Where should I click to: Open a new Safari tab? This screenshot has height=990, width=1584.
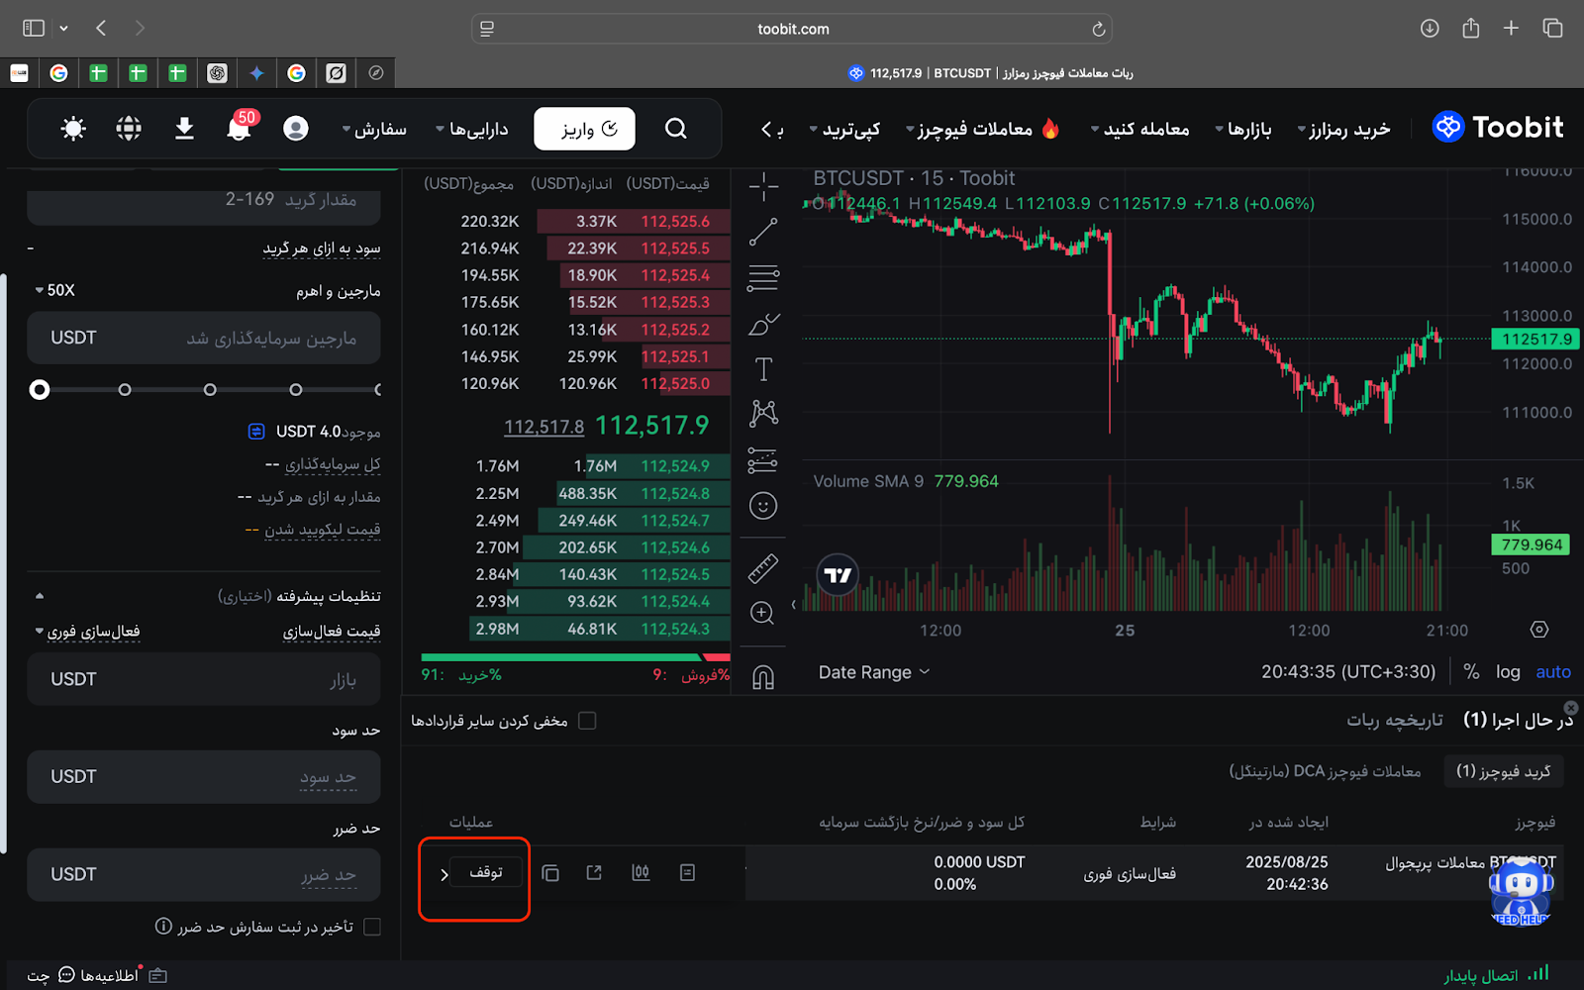1511,28
